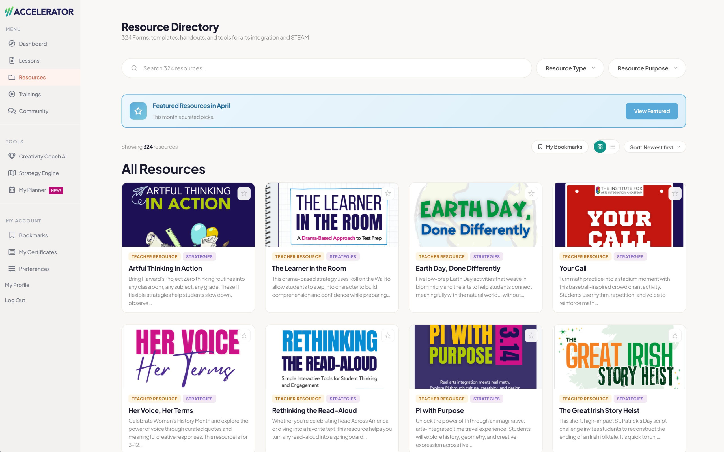The image size is (724, 452).
Task: Star the Her Voice, Her Terms card
Action: [x=244, y=335]
